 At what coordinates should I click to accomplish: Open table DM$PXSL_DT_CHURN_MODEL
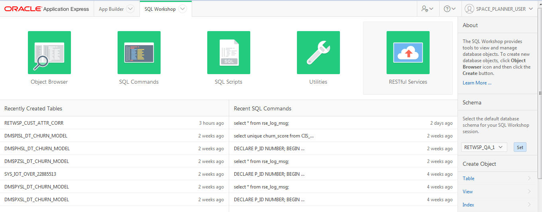tap(37, 200)
